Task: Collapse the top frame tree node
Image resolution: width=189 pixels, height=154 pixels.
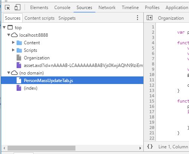Action: tap(4, 27)
